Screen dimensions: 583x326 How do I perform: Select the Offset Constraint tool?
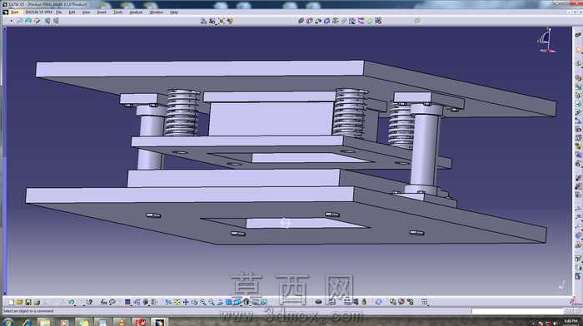(318, 21)
